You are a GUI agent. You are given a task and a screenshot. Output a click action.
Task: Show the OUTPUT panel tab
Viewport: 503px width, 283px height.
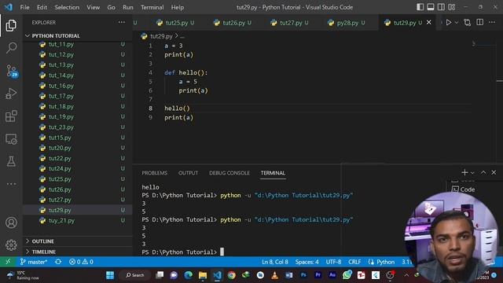point(189,173)
